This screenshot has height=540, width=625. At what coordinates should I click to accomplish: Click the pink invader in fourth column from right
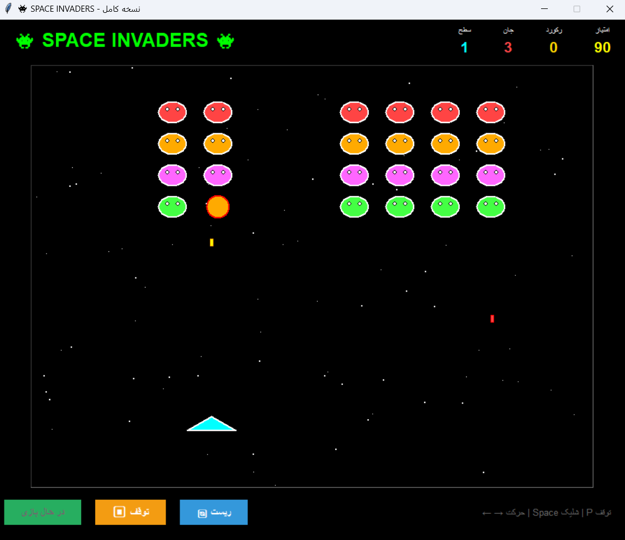click(354, 175)
